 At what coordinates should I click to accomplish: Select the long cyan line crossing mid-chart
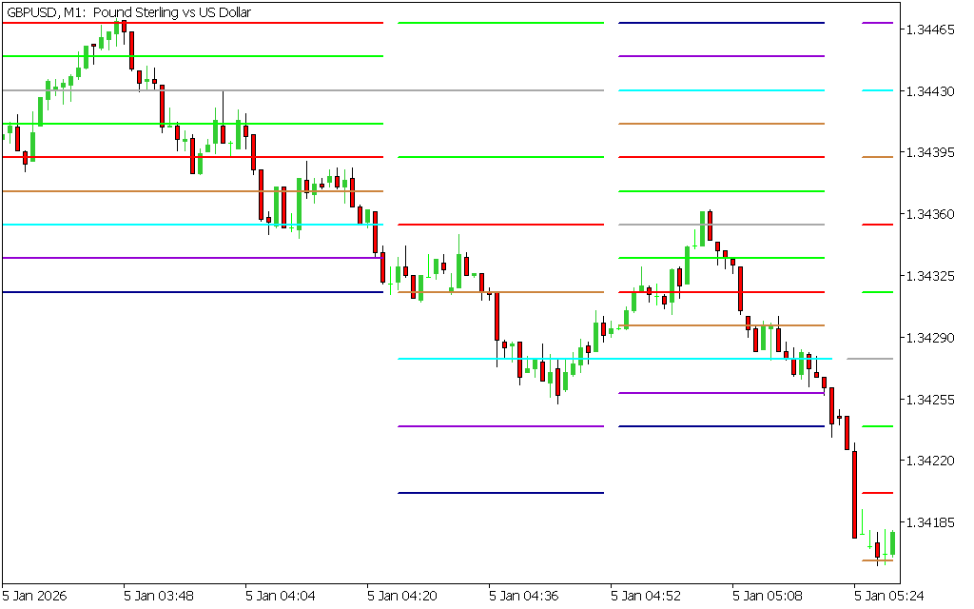pos(614,359)
